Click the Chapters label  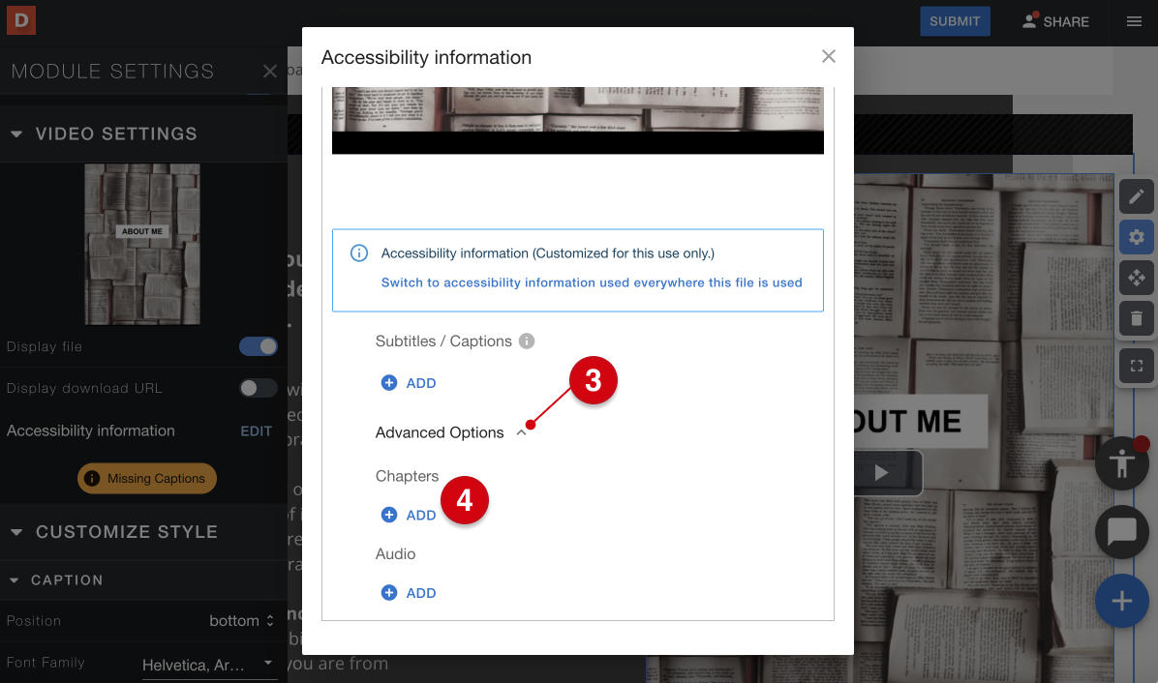[x=407, y=476]
